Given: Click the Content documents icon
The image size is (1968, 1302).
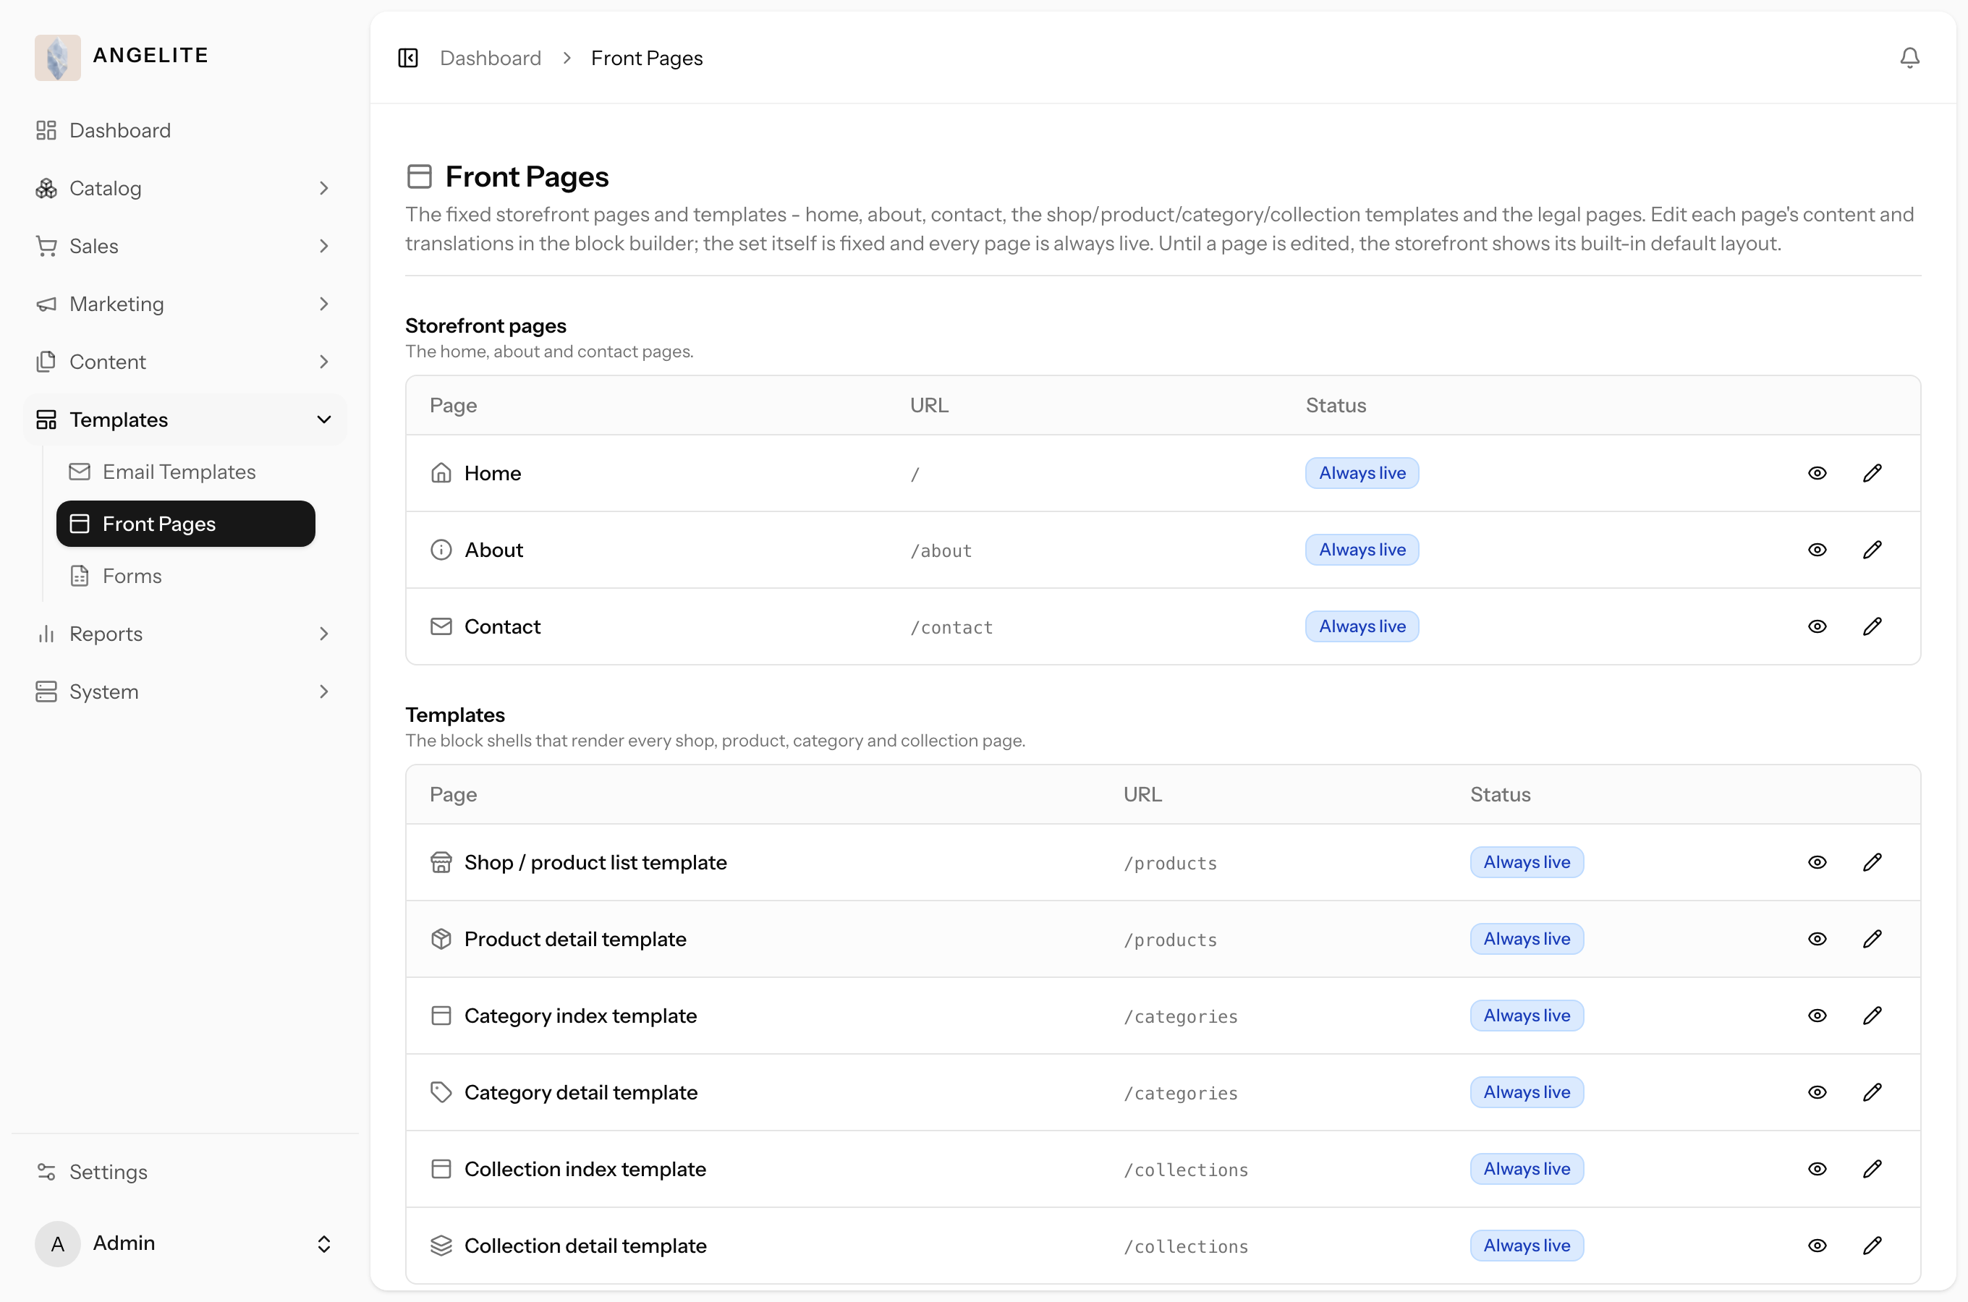Looking at the screenshot, I should click(46, 362).
